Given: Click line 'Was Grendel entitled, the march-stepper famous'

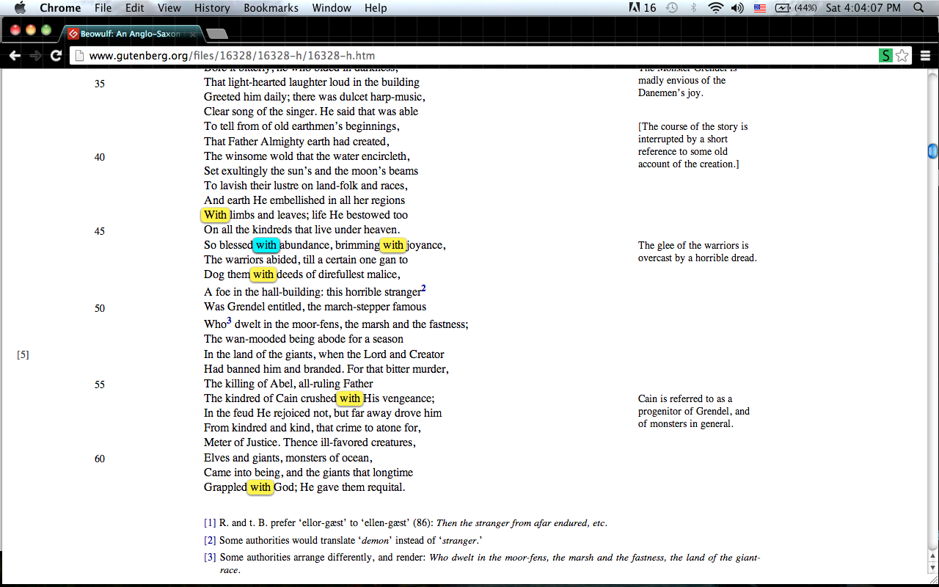Looking at the screenshot, I should 315,307.
